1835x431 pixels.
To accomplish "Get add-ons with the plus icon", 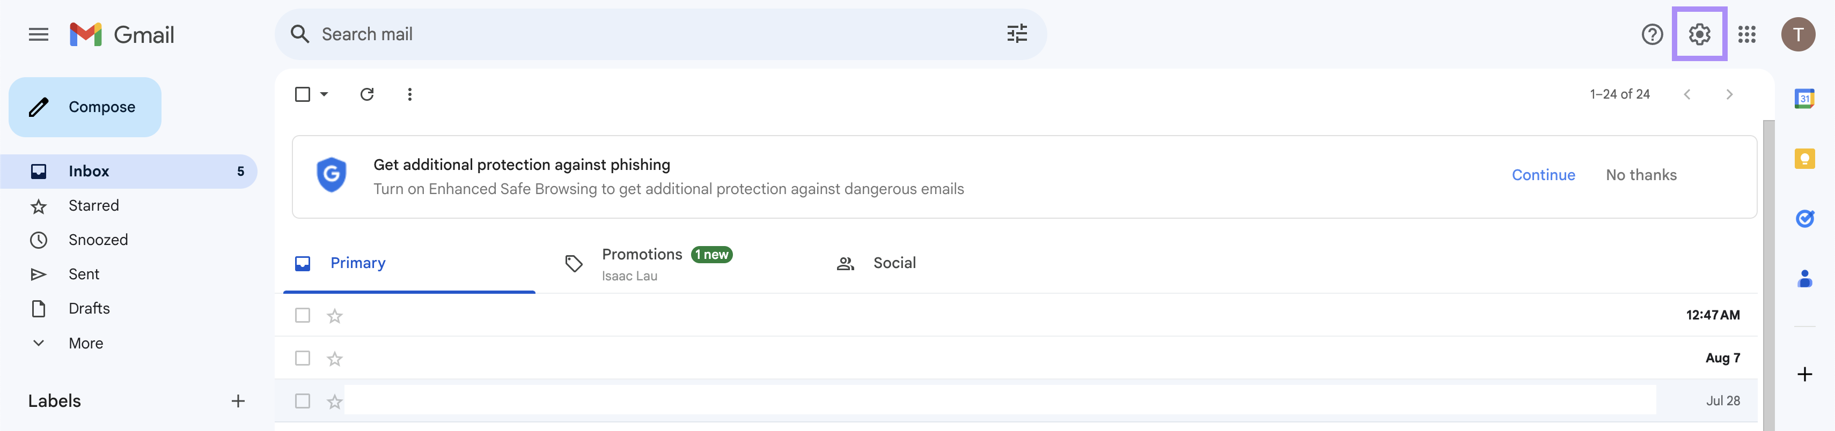I will pos(1804,375).
